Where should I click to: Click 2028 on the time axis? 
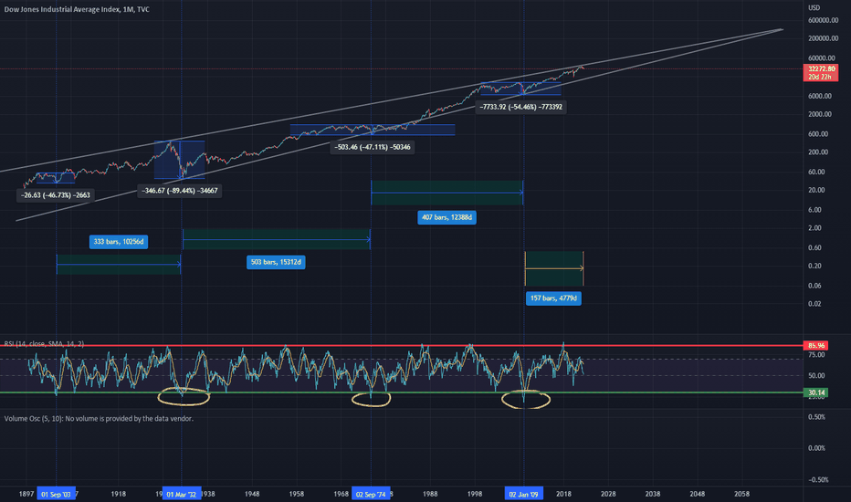coord(608,494)
